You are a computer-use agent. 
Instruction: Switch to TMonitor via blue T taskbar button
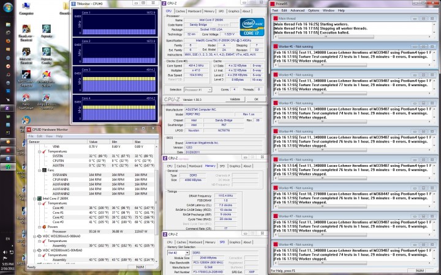click(8, 159)
